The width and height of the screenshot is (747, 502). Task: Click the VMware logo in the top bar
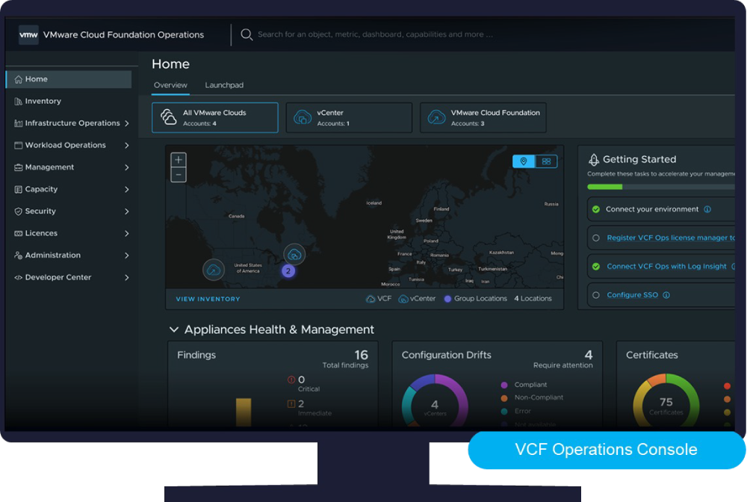28,34
